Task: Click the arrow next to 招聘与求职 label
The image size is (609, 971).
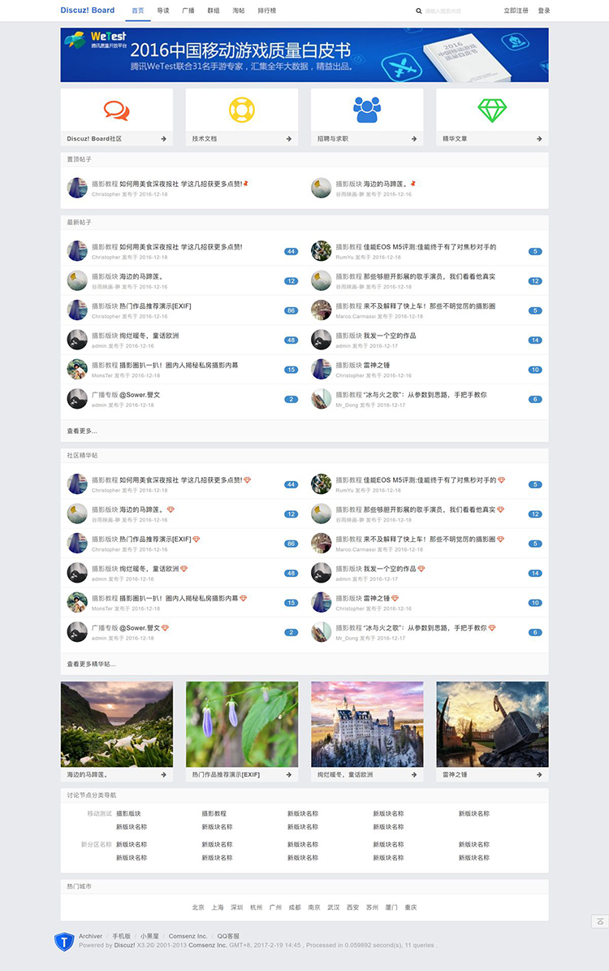Action: point(414,139)
